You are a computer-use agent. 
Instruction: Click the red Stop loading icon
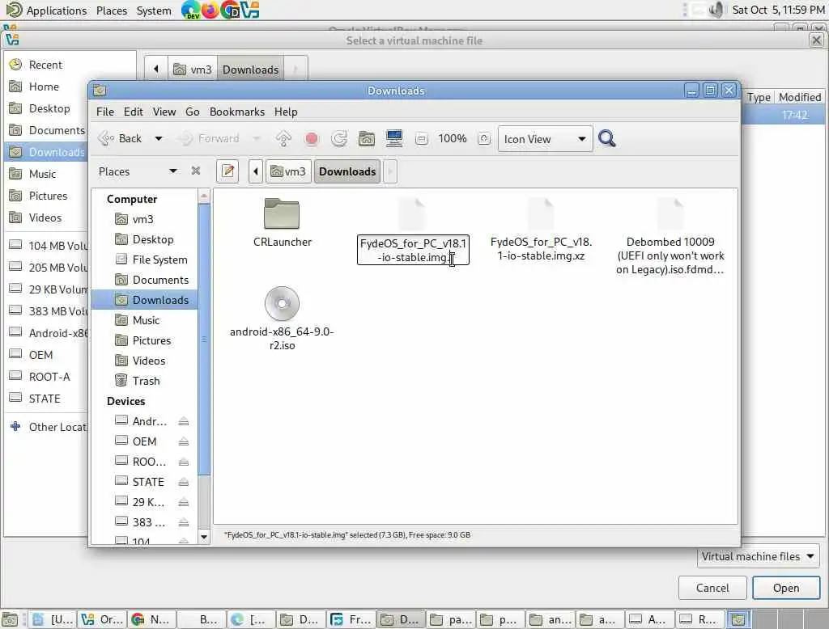tap(312, 139)
